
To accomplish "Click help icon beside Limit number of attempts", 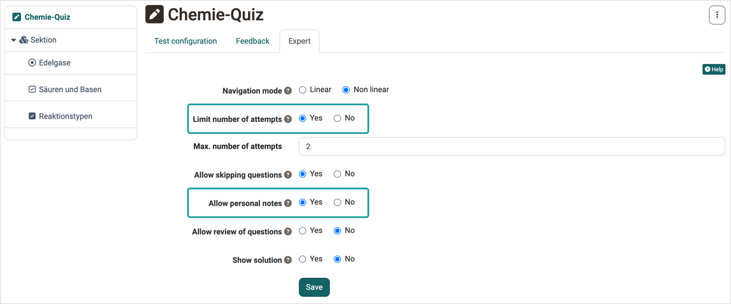I will 288,119.
